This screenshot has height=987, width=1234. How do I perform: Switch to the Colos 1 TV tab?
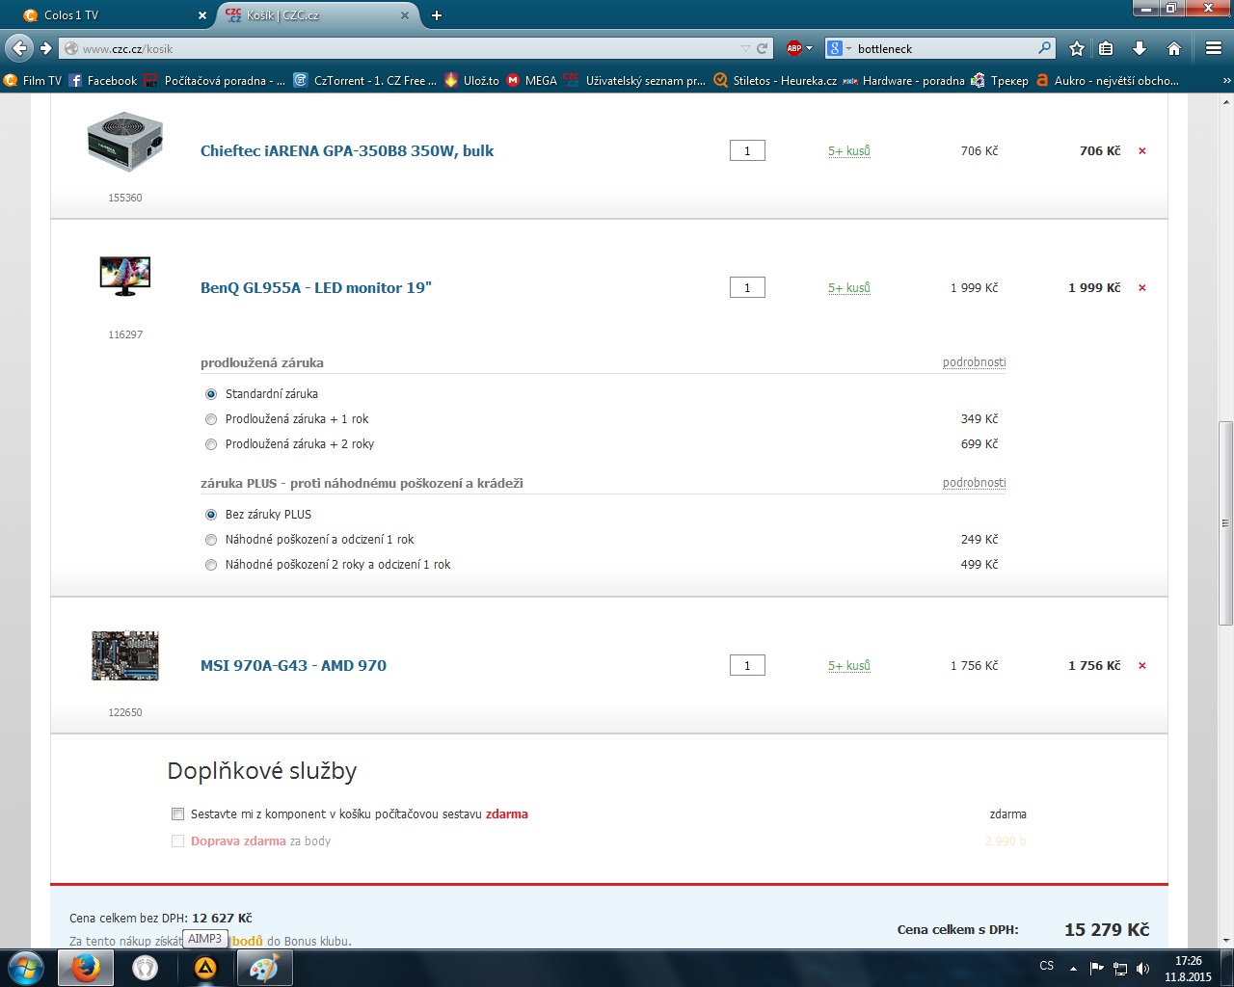115,15
